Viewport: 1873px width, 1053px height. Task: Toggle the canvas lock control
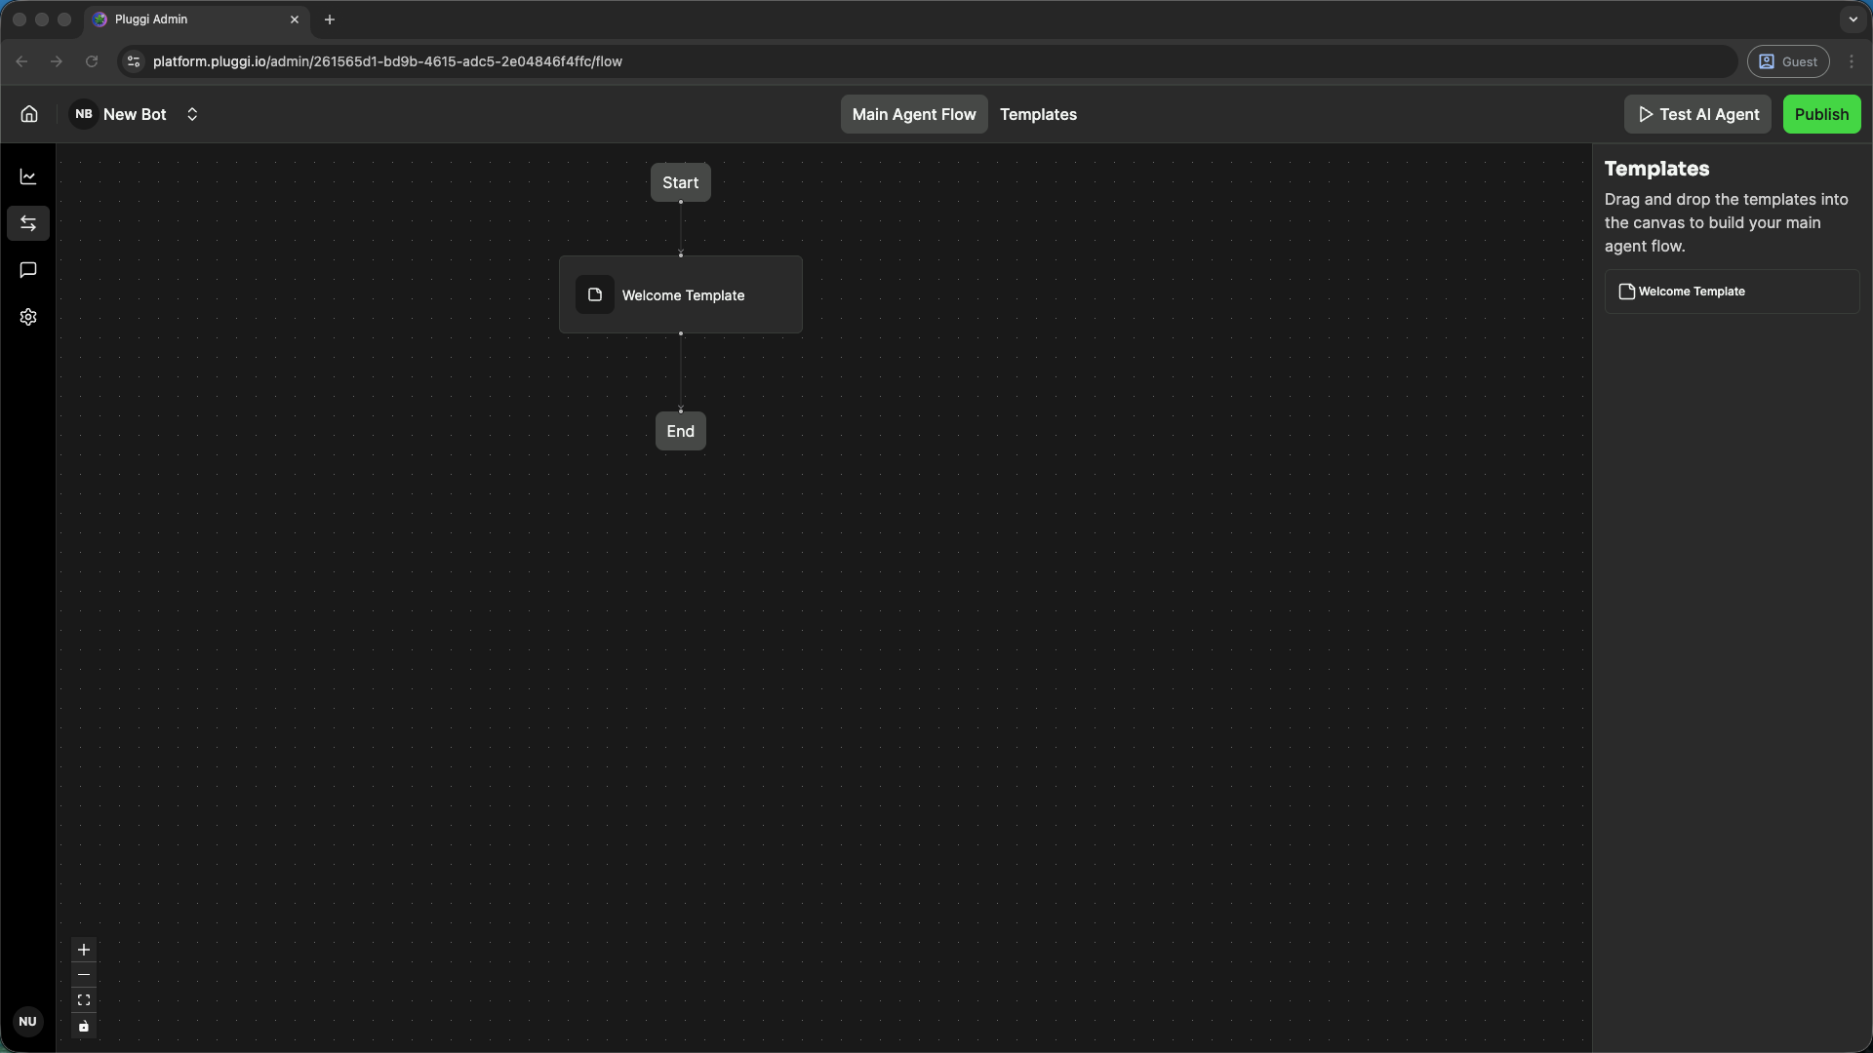84,1027
